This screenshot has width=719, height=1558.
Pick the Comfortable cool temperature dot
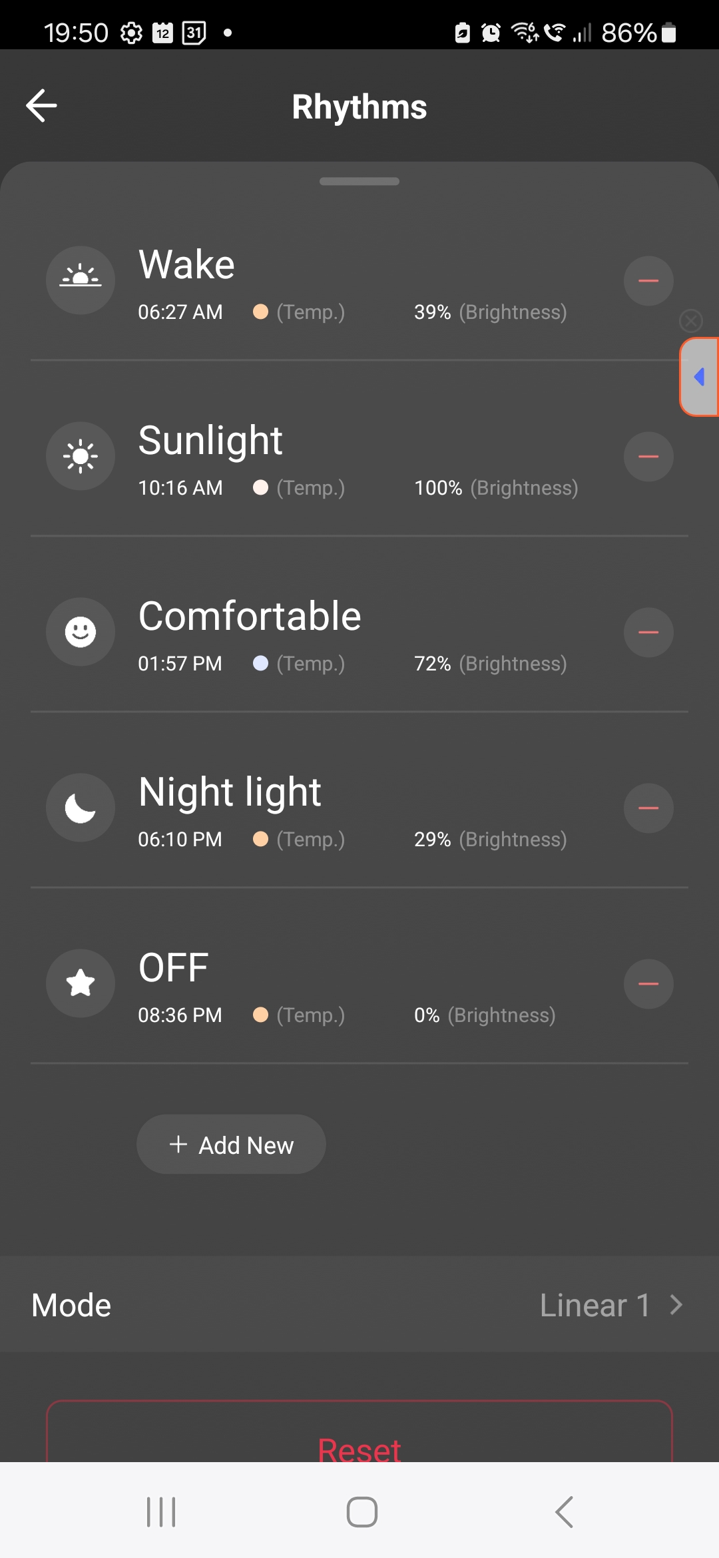(x=260, y=663)
